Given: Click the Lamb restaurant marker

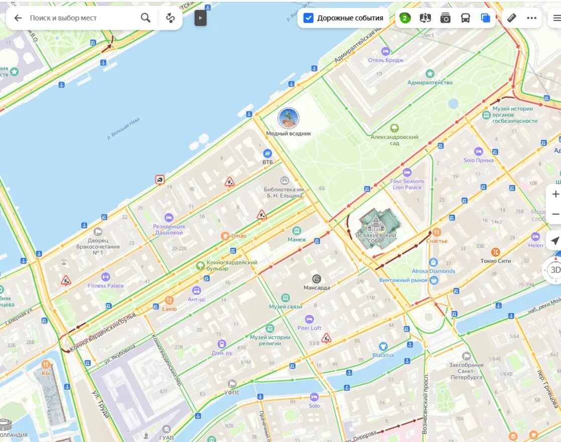Looking at the screenshot, I should (x=169, y=301).
